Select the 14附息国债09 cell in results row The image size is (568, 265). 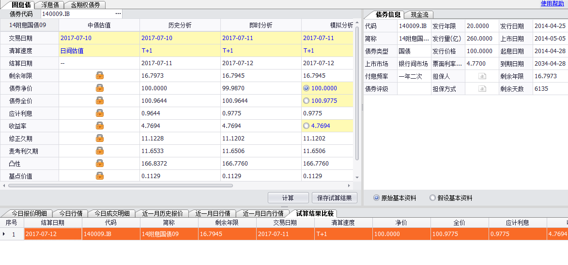pos(169,234)
